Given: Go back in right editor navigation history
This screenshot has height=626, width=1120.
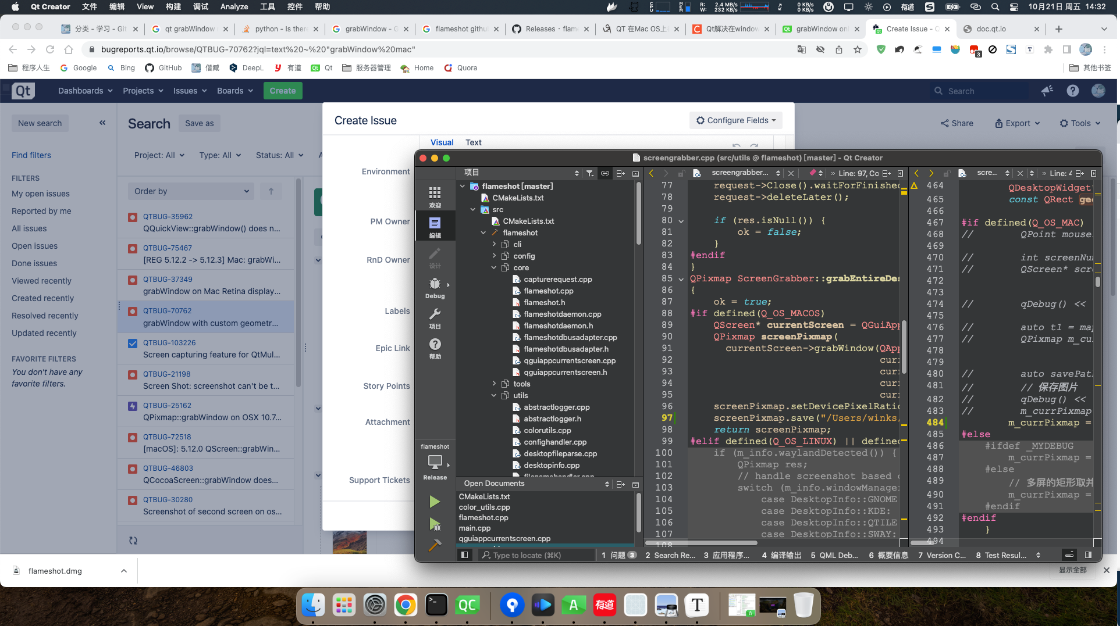Looking at the screenshot, I should 916,173.
